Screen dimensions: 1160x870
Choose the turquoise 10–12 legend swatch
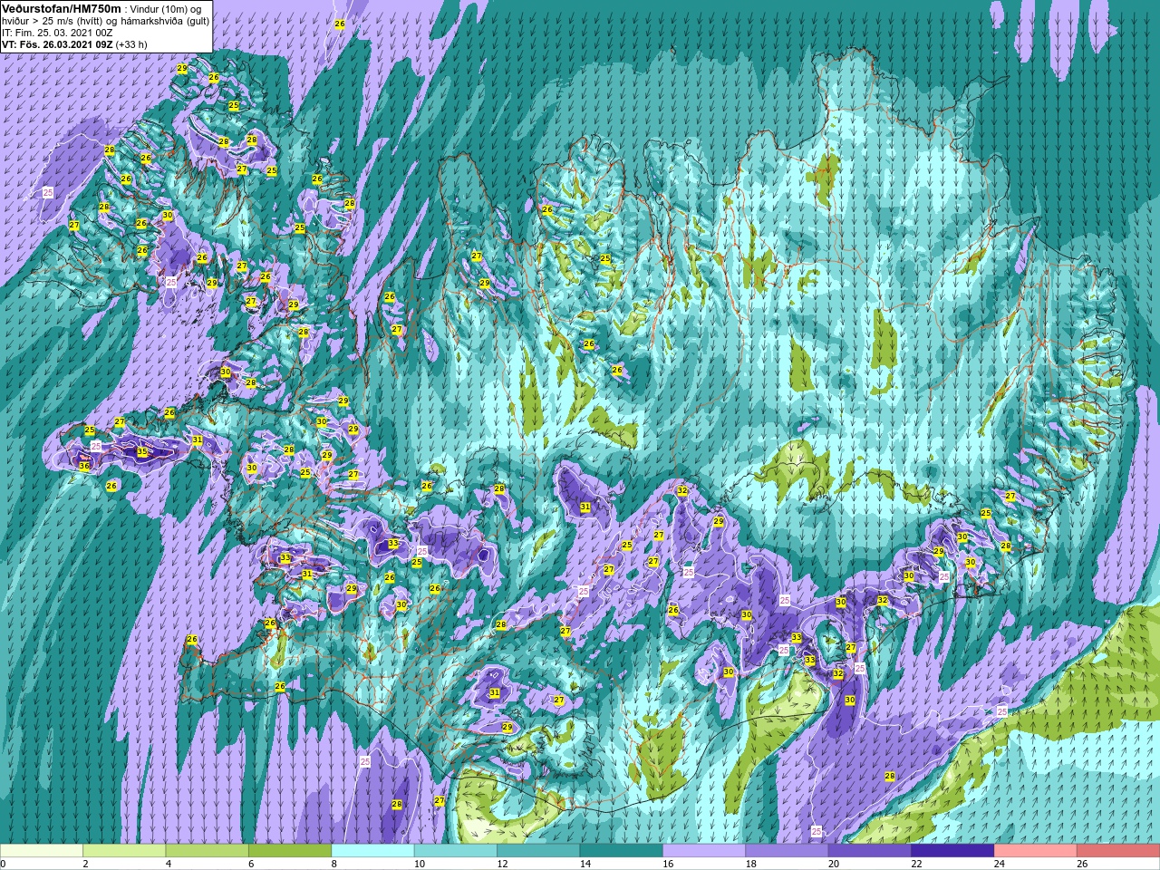[x=456, y=851]
